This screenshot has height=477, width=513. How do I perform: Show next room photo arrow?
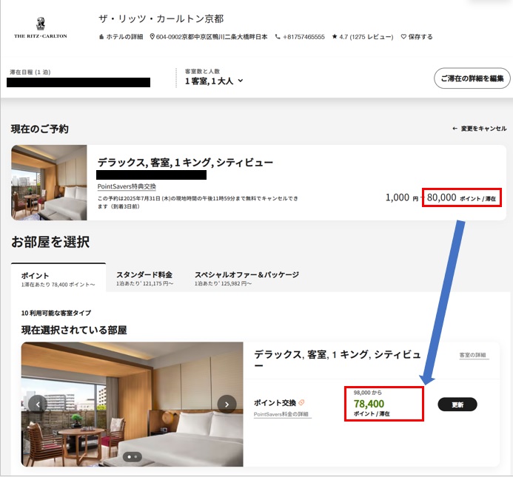click(227, 405)
